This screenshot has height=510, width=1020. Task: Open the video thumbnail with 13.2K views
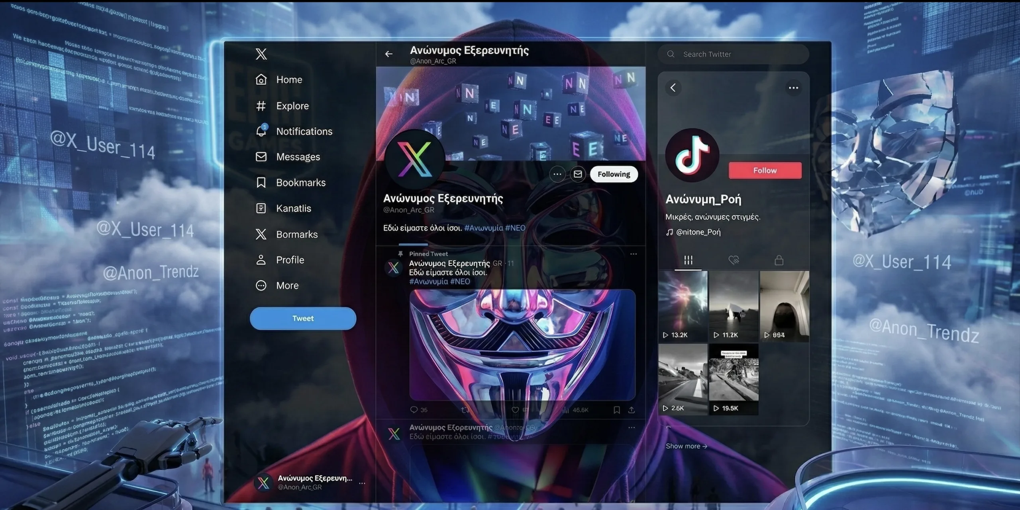683,306
